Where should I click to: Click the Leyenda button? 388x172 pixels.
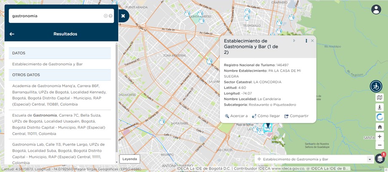[130, 159]
